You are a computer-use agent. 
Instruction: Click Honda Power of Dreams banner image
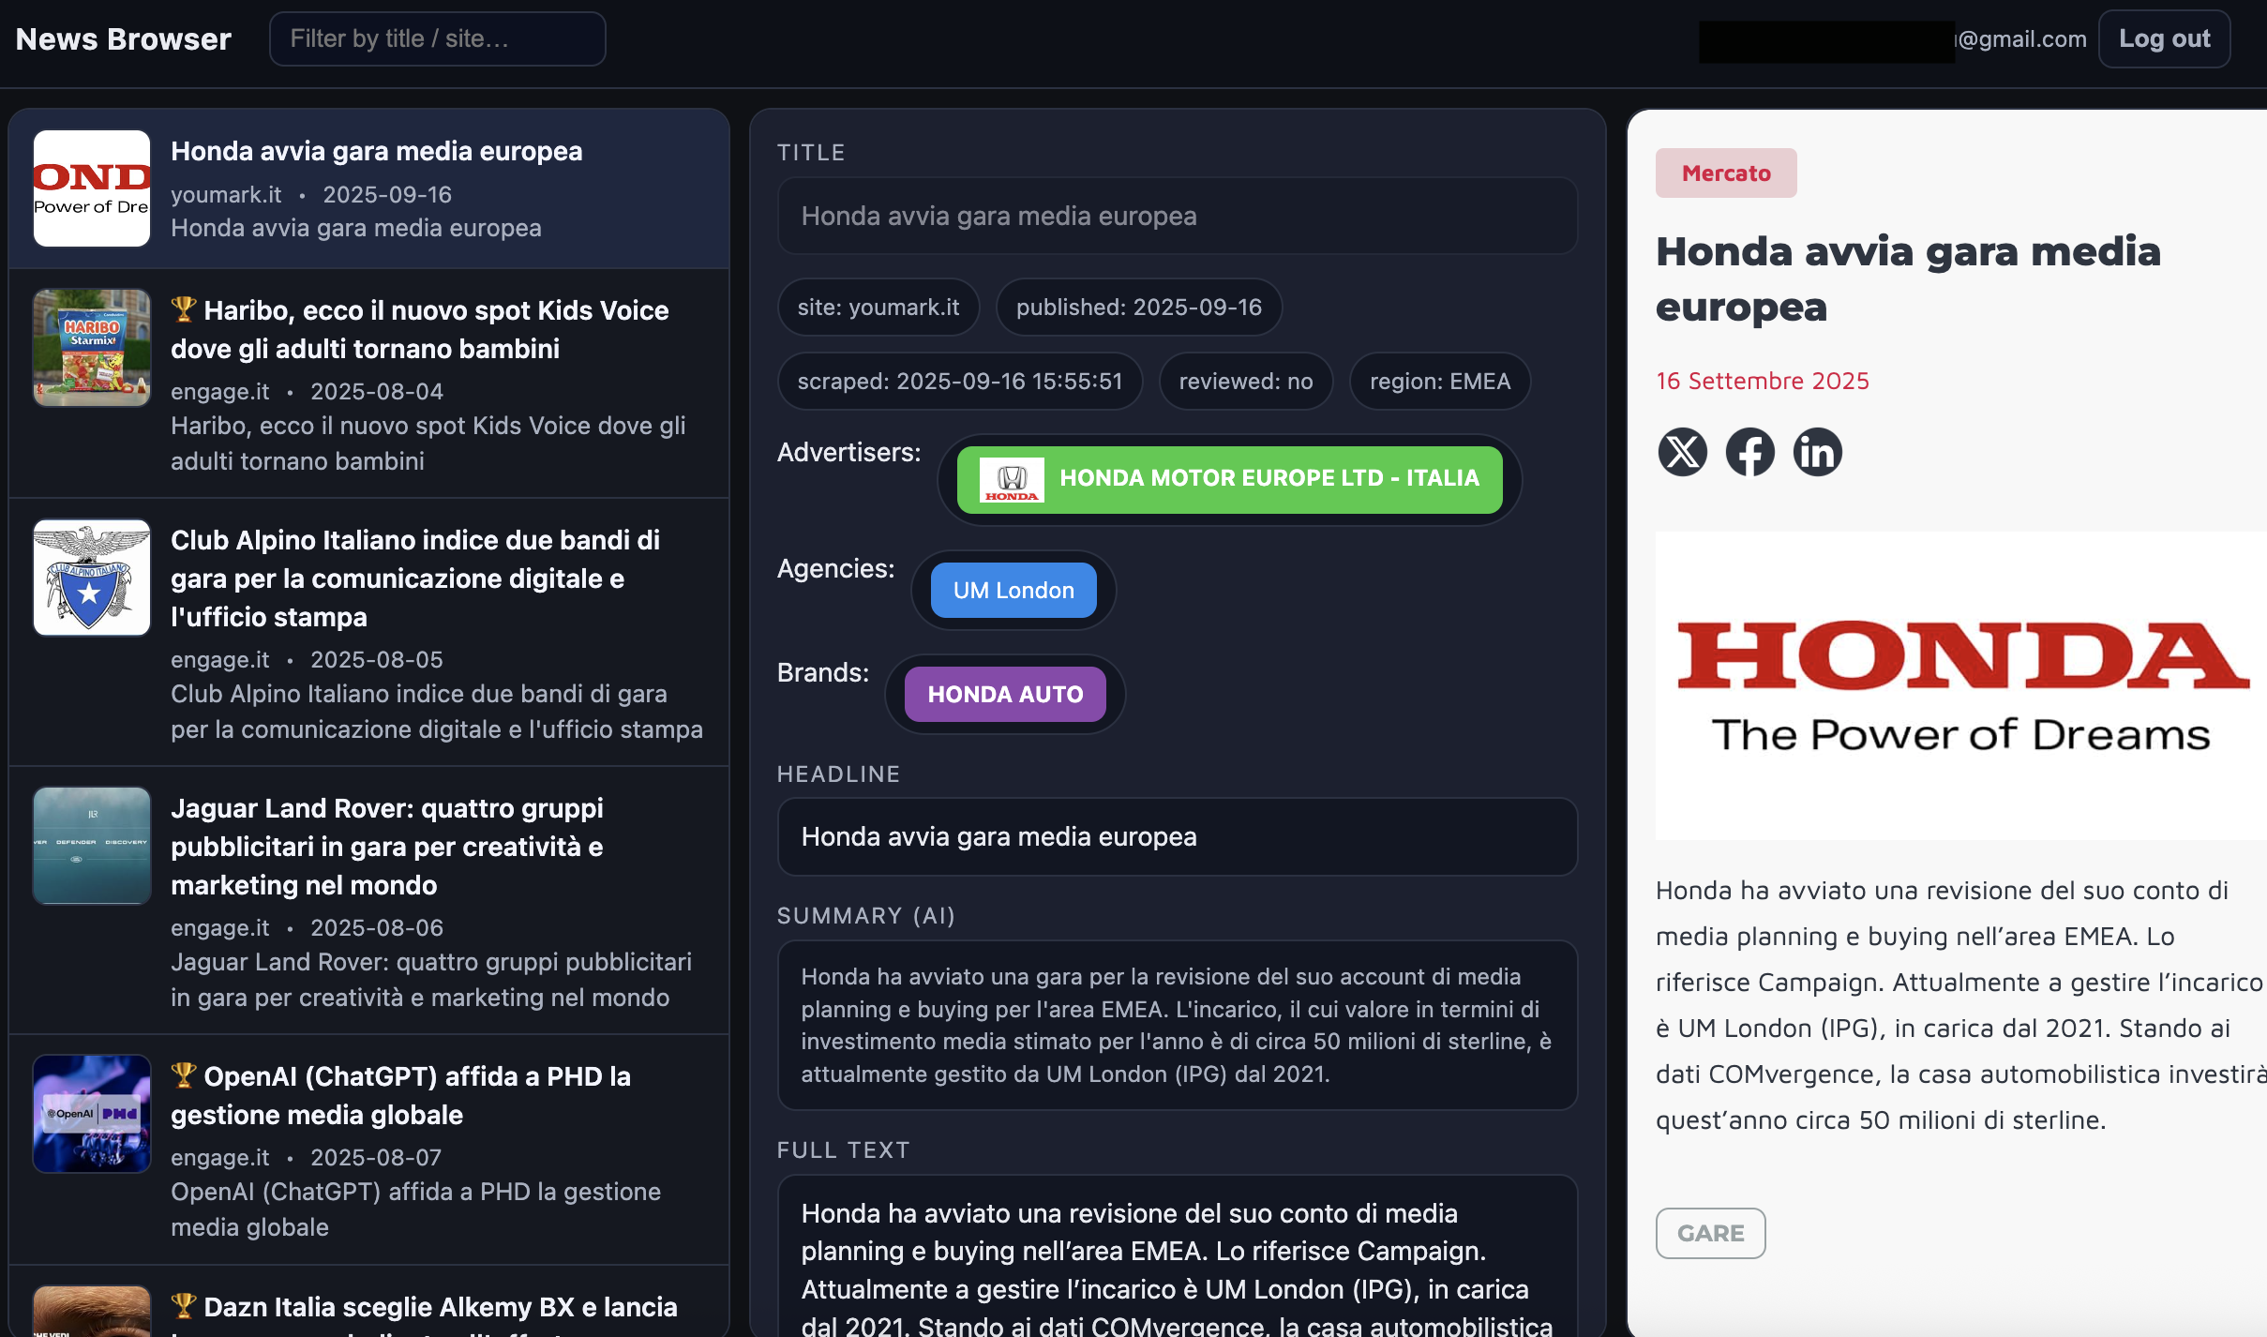tap(1959, 685)
